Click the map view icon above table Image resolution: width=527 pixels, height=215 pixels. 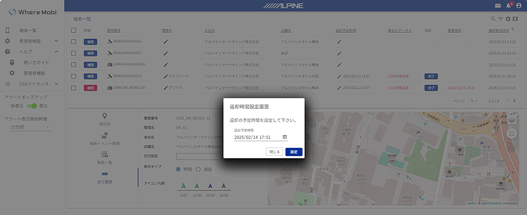[x=515, y=19]
